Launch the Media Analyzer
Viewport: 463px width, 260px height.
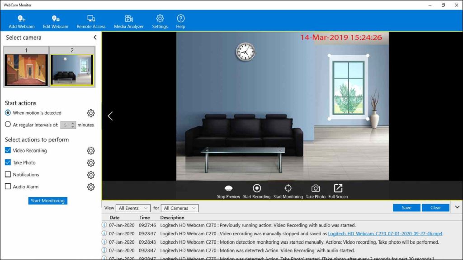129,22
